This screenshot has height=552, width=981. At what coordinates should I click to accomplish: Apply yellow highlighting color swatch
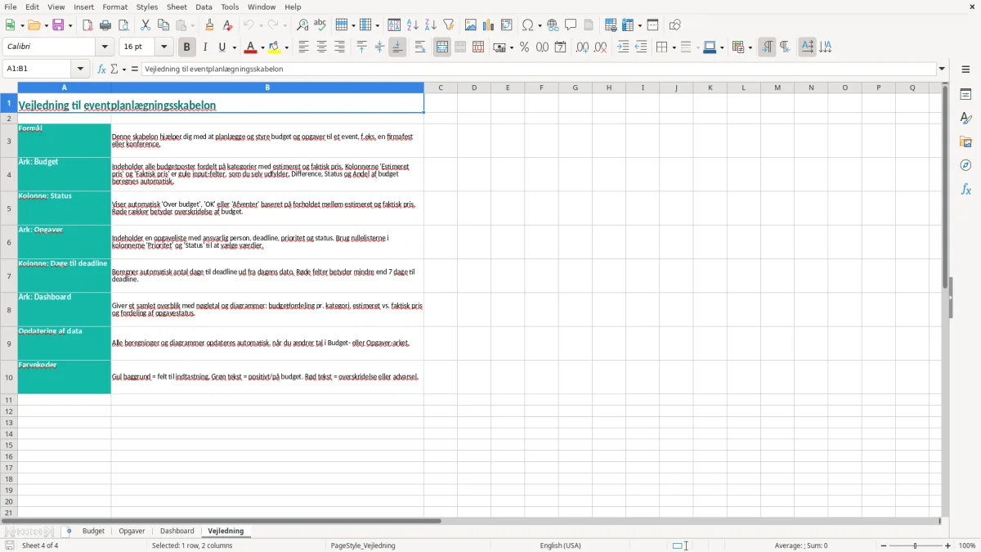pyautogui.click(x=275, y=47)
